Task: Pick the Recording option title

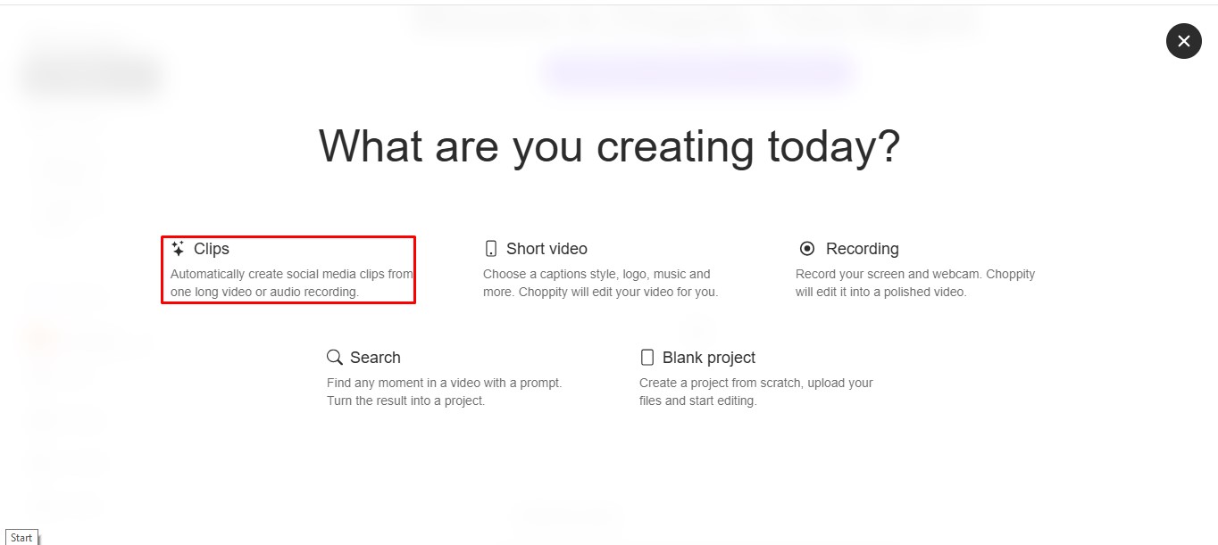Action: click(x=862, y=249)
